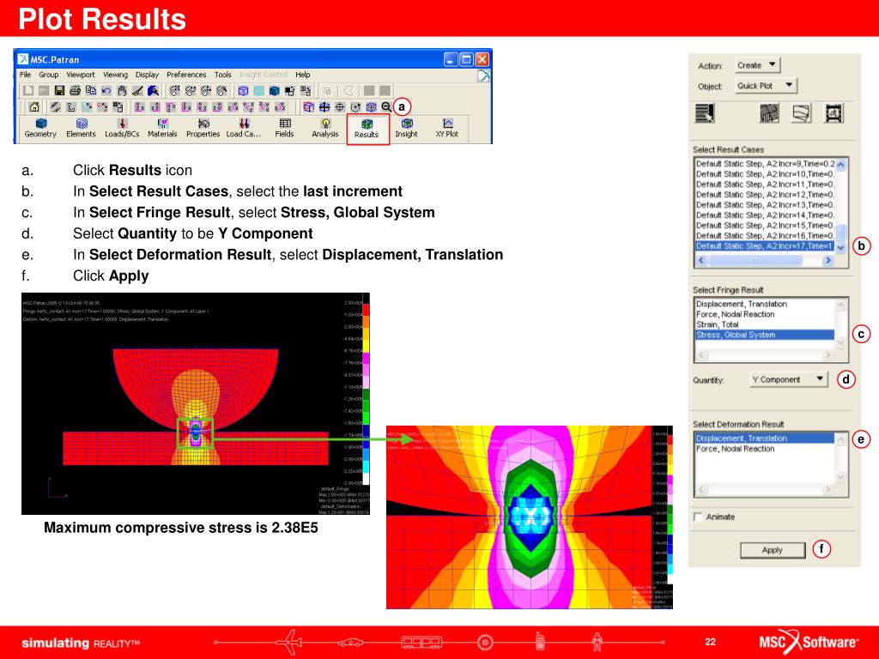The height and width of the screenshot is (659, 879).
Task: Click Result Cases scroll up arrow
Action: (841, 164)
